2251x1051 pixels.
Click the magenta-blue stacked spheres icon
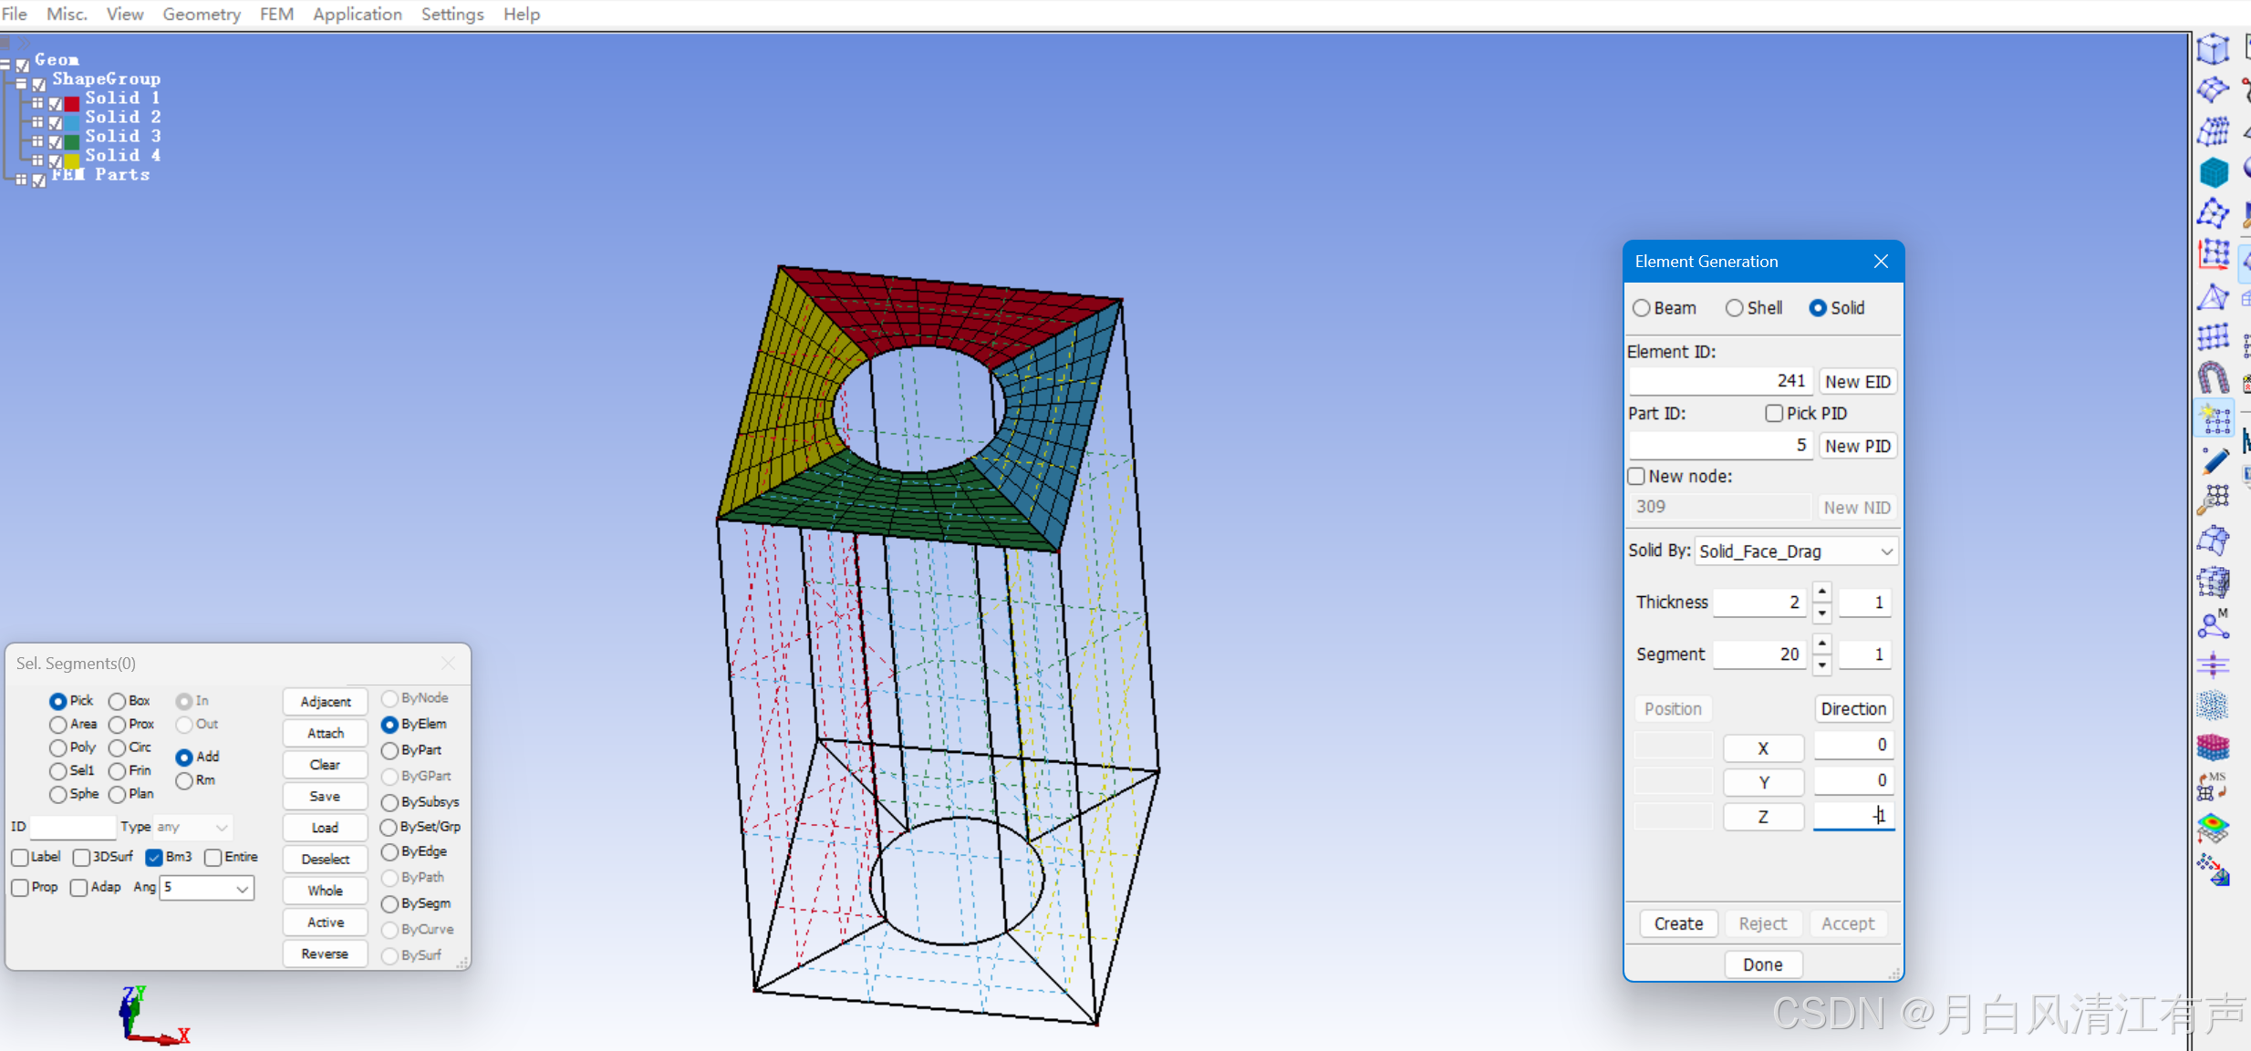click(2213, 747)
